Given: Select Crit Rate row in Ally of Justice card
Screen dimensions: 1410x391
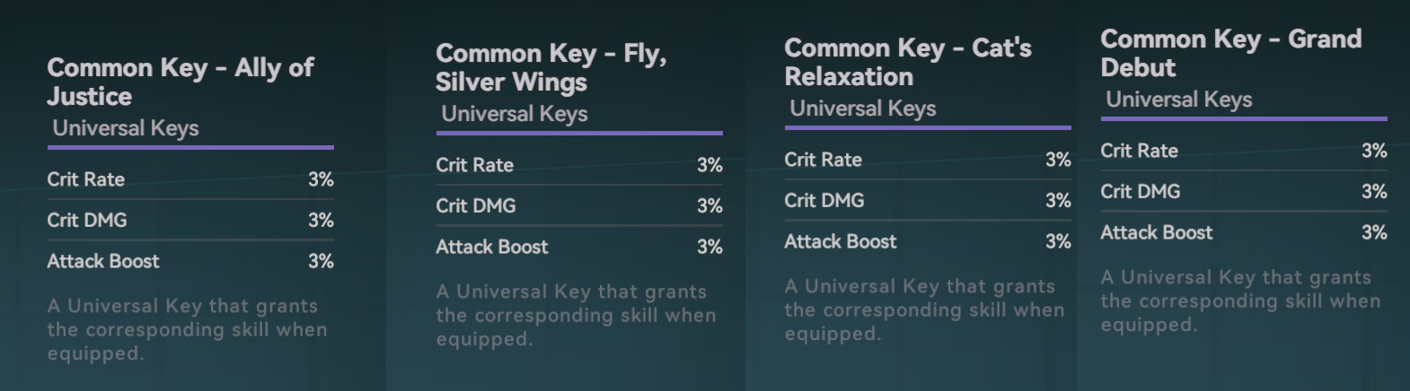Looking at the screenshot, I should click(190, 179).
